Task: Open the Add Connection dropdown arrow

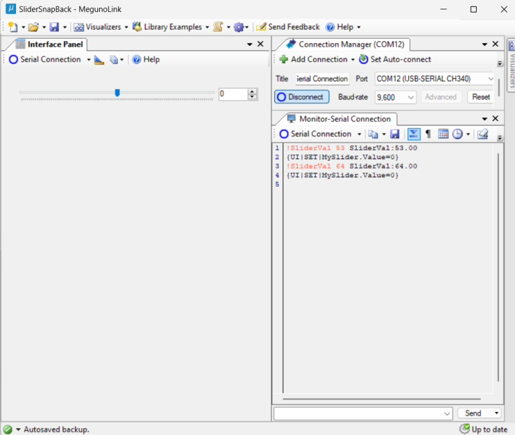Action: pos(353,59)
